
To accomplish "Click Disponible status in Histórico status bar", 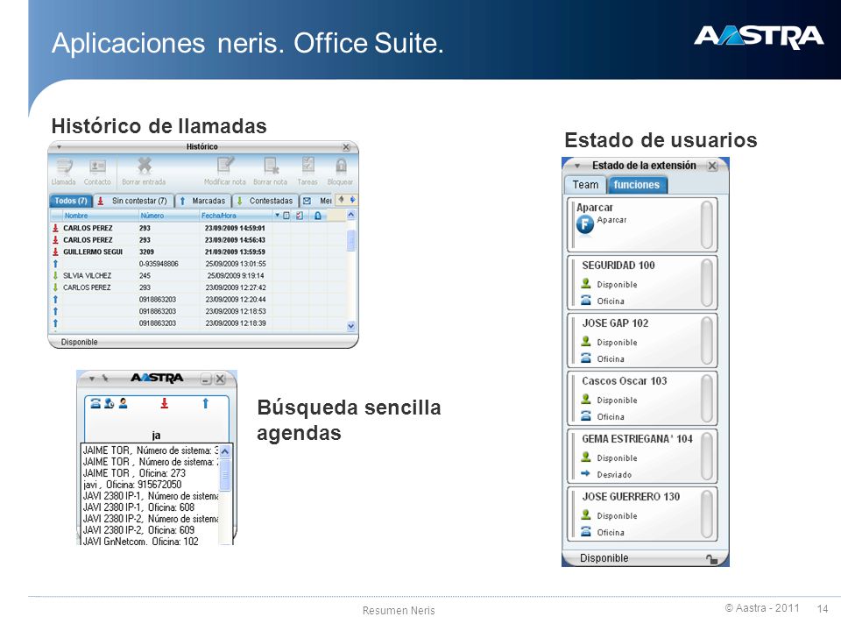I will 80,343.
